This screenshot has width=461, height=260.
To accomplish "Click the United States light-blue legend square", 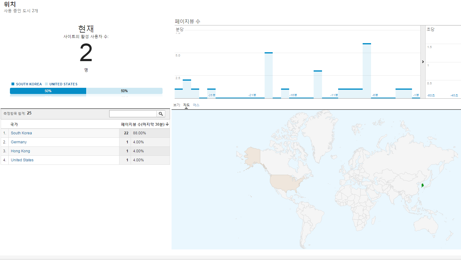I will [47, 84].
